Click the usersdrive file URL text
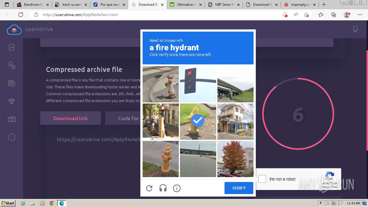The width and height of the screenshot is (368, 207). coord(99,139)
